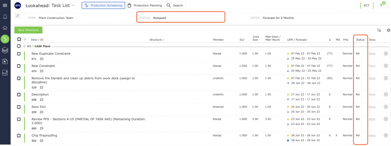The height and width of the screenshot is (146, 391).
Task: Open the hamburger main menu
Action: (5, 5)
